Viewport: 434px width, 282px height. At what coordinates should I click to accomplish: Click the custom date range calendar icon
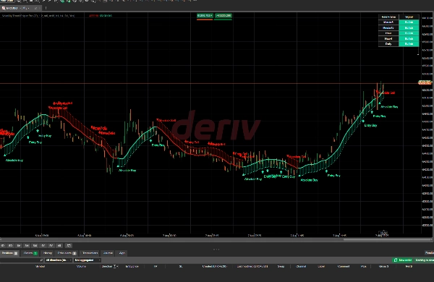69,245
